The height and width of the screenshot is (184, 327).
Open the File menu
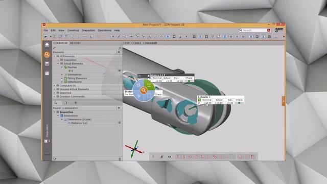pos(45,30)
